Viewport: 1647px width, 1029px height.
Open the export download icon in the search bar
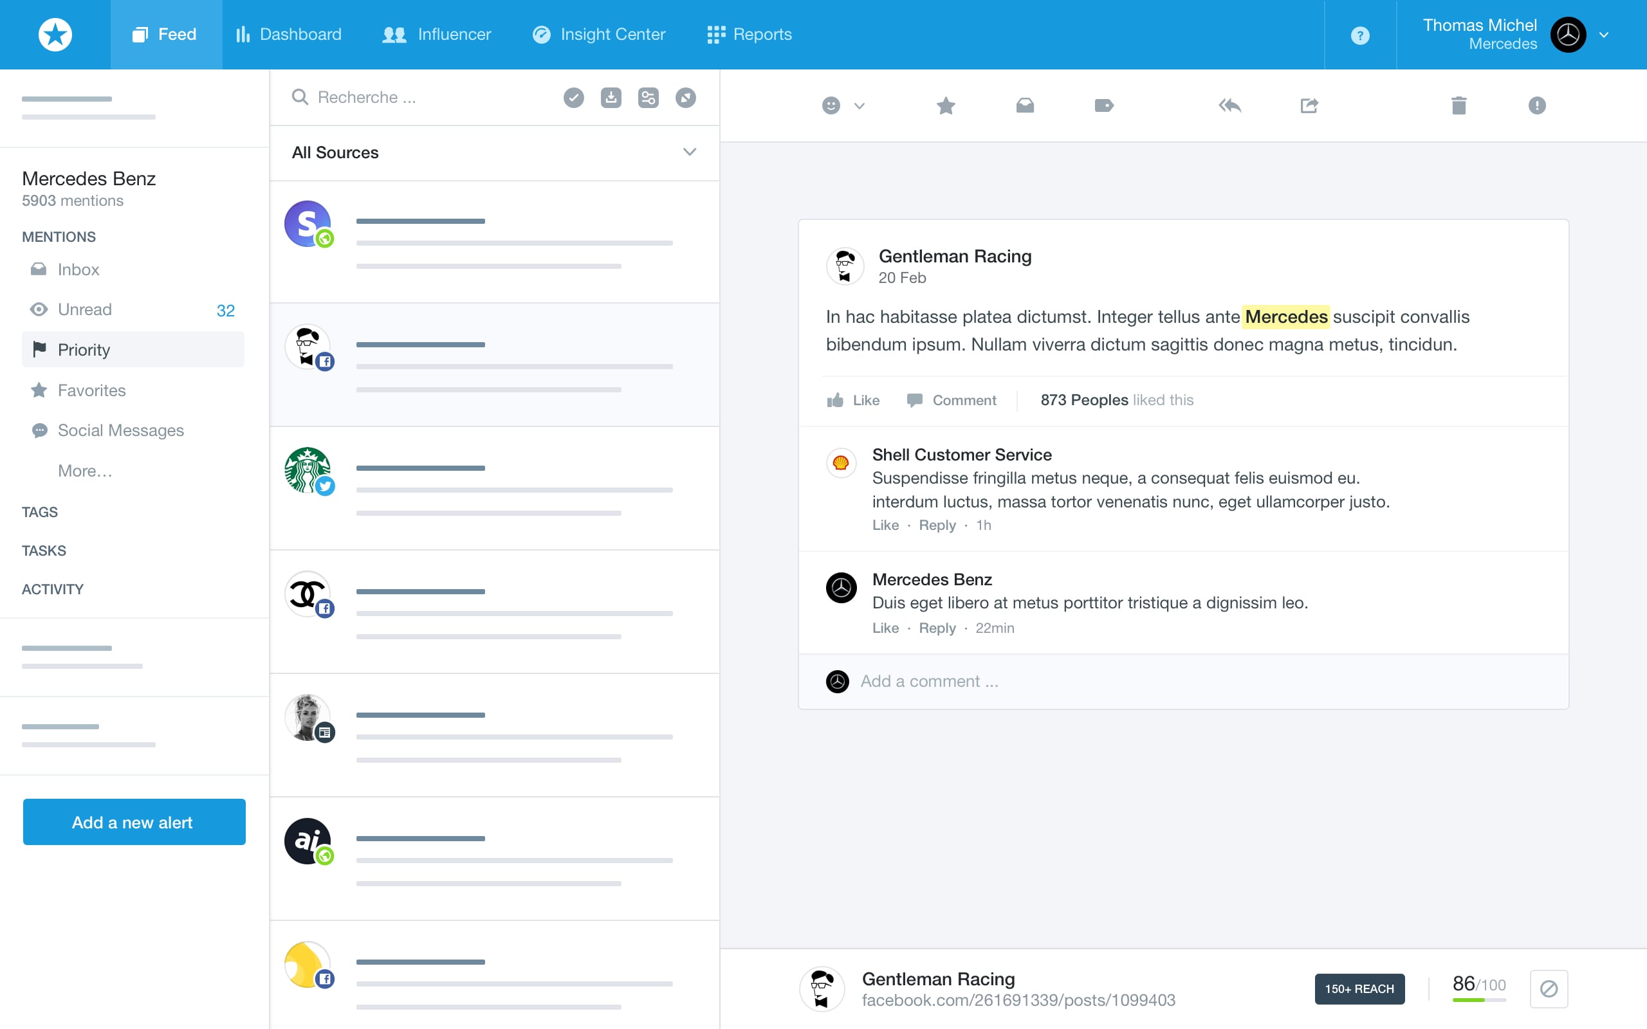tap(611, 97)
